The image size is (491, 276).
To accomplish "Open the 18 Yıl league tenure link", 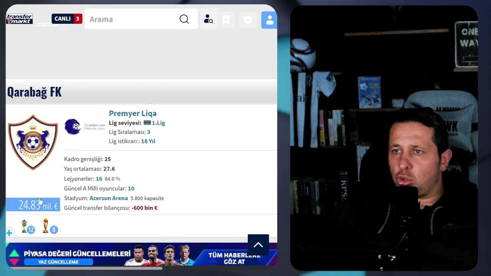I will point(148,141).
